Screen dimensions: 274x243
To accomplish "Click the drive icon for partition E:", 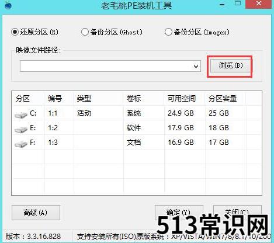I will pos(21,129).
